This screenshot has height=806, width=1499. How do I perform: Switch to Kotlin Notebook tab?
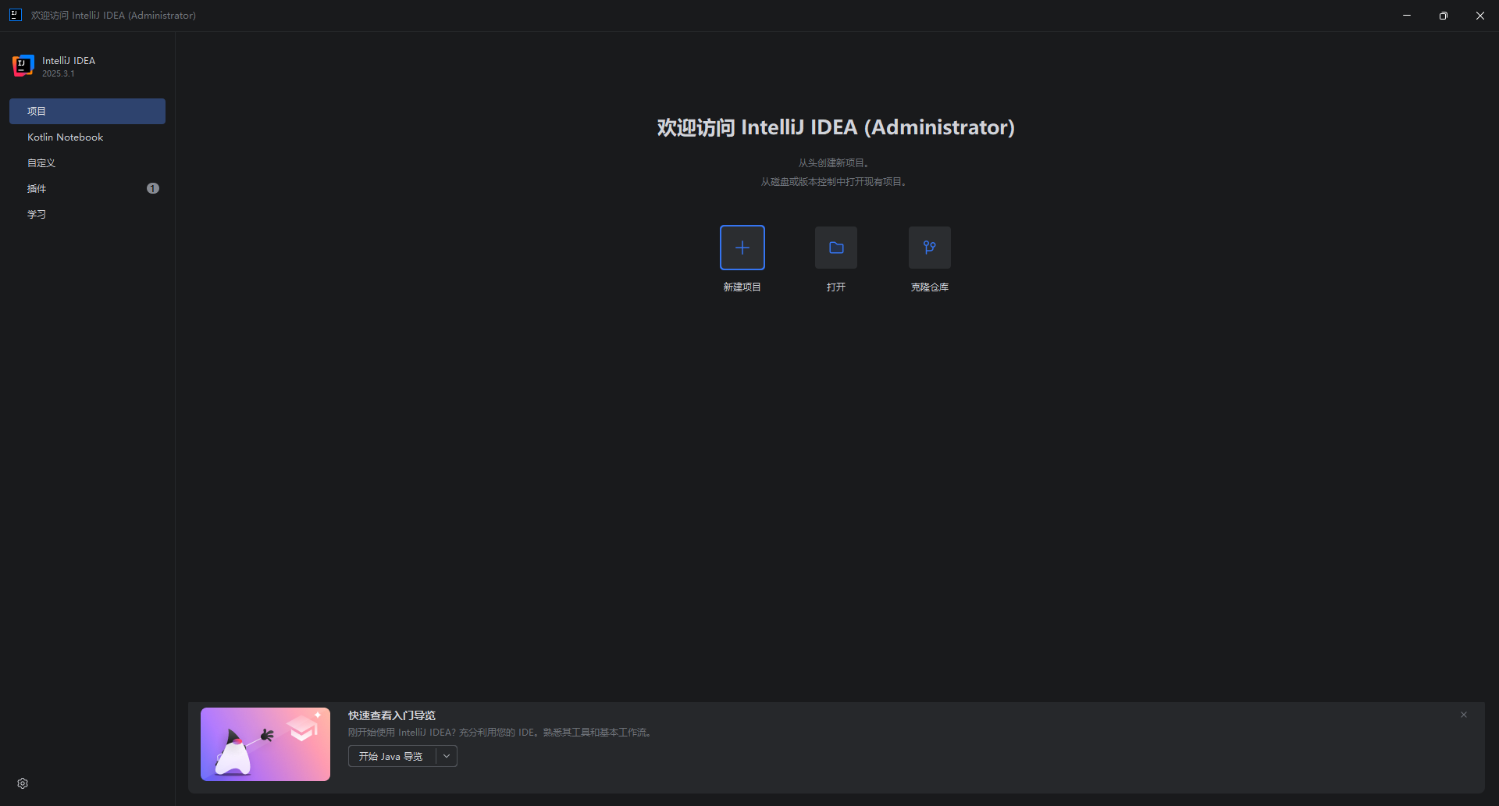[x=87, y=137]
